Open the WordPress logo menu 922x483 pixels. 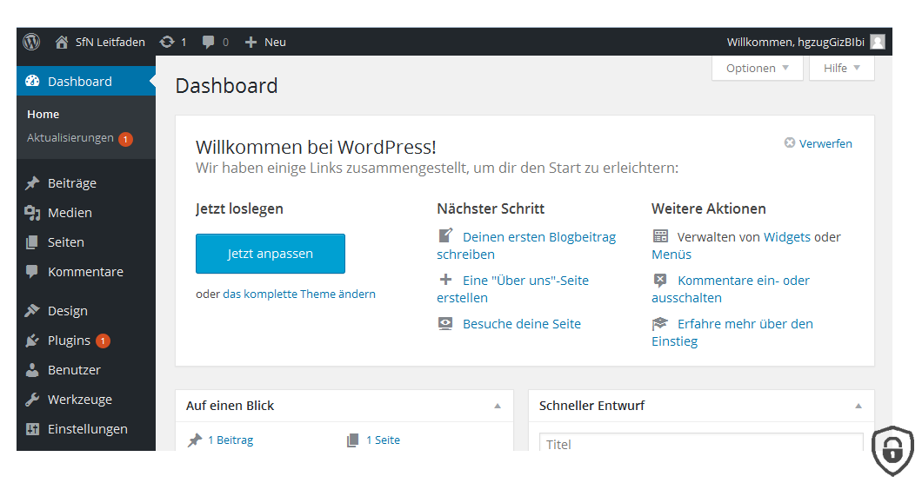pyautogui.click(x=31, y=42)
